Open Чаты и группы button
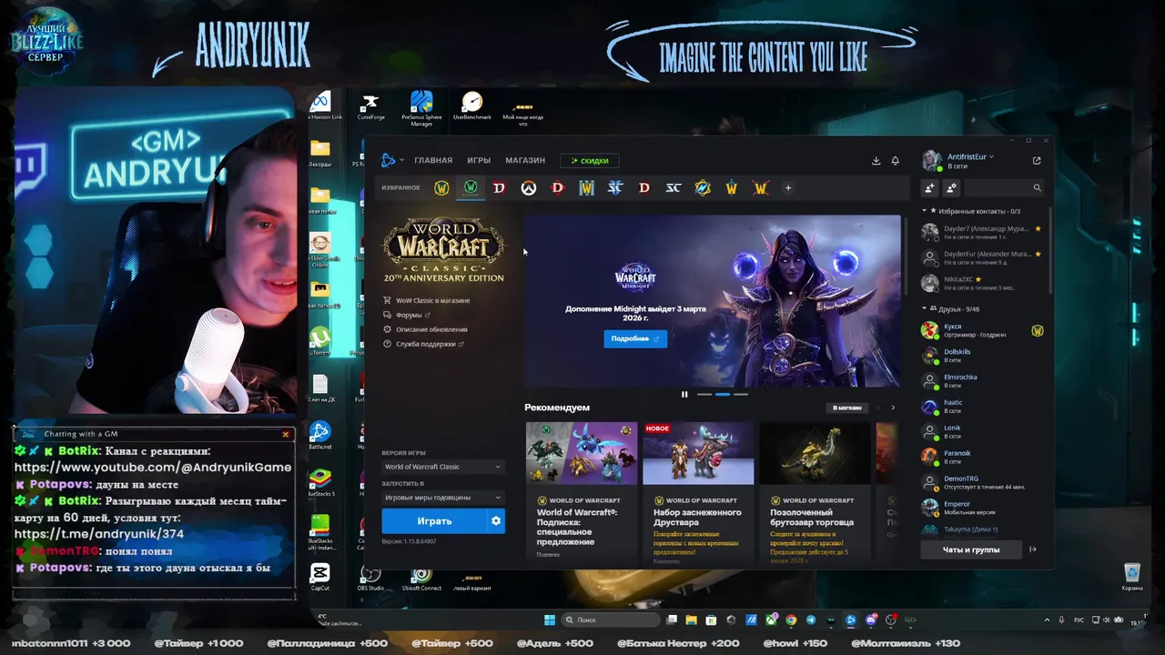Screen dimensions: 1165x655 [970, 549]
